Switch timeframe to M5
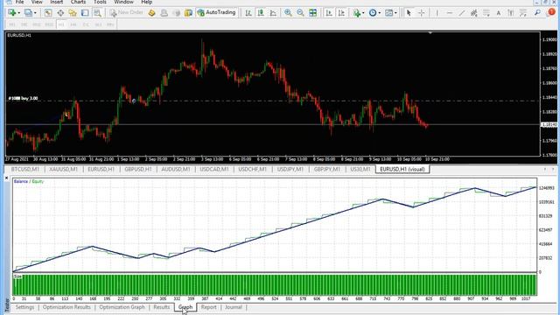This screenshot has height=315, width=560. point(24,24)
